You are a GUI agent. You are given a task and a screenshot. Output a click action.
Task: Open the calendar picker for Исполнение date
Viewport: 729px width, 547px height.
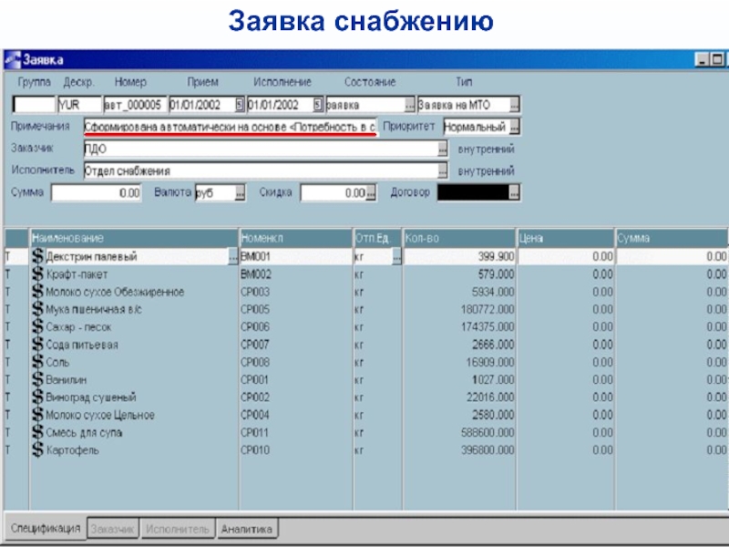(x=317, y=105)
